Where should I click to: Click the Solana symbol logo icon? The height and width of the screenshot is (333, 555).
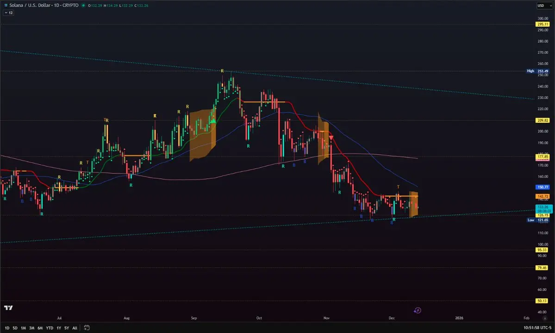6,5
